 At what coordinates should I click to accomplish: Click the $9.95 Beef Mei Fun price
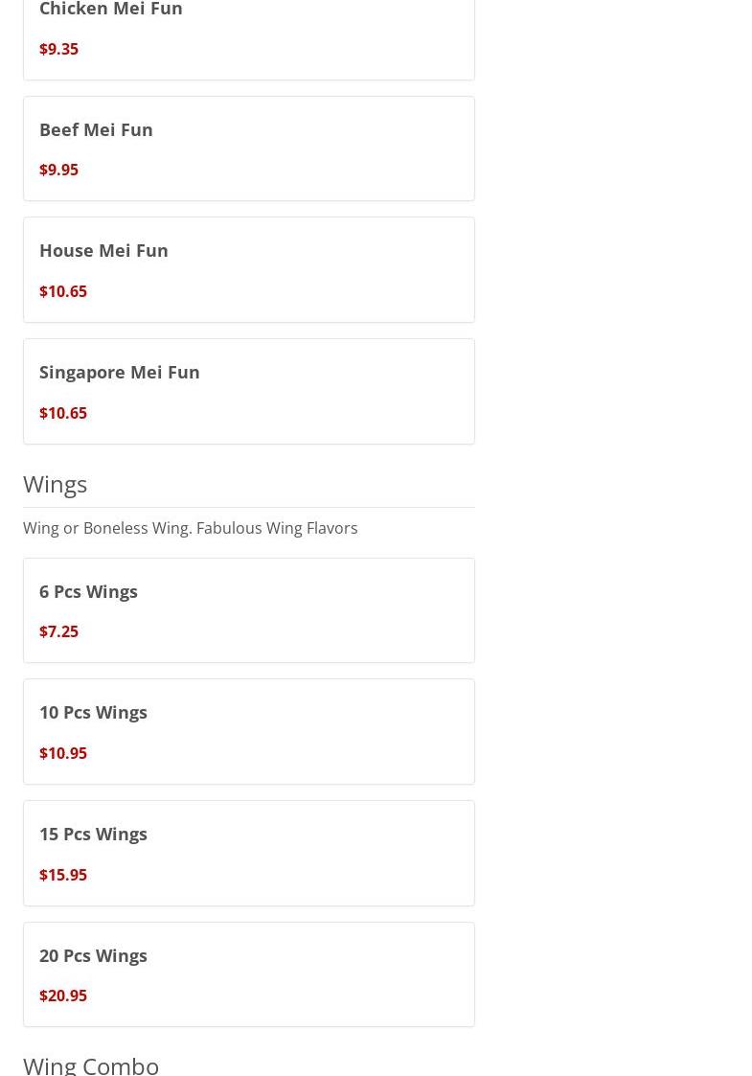pos(59,170)
